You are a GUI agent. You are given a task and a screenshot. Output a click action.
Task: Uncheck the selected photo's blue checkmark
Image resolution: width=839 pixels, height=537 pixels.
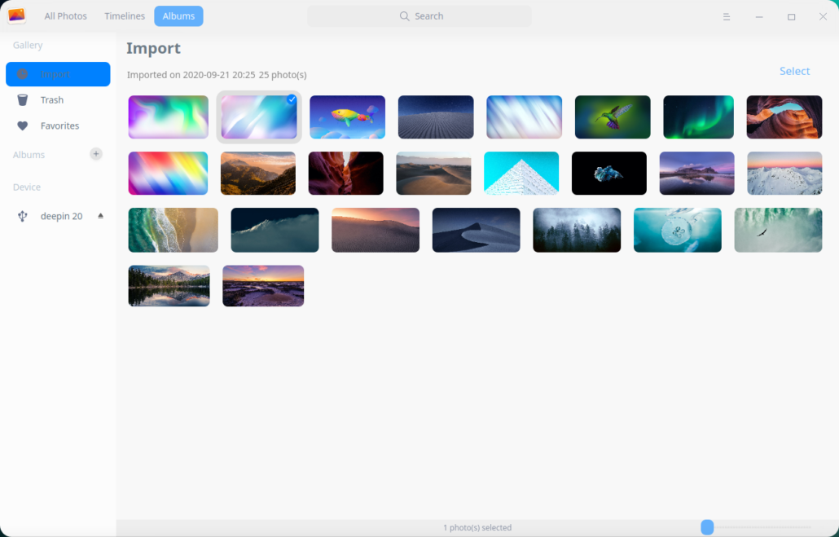pyautogui.click(x=292, y=99)
